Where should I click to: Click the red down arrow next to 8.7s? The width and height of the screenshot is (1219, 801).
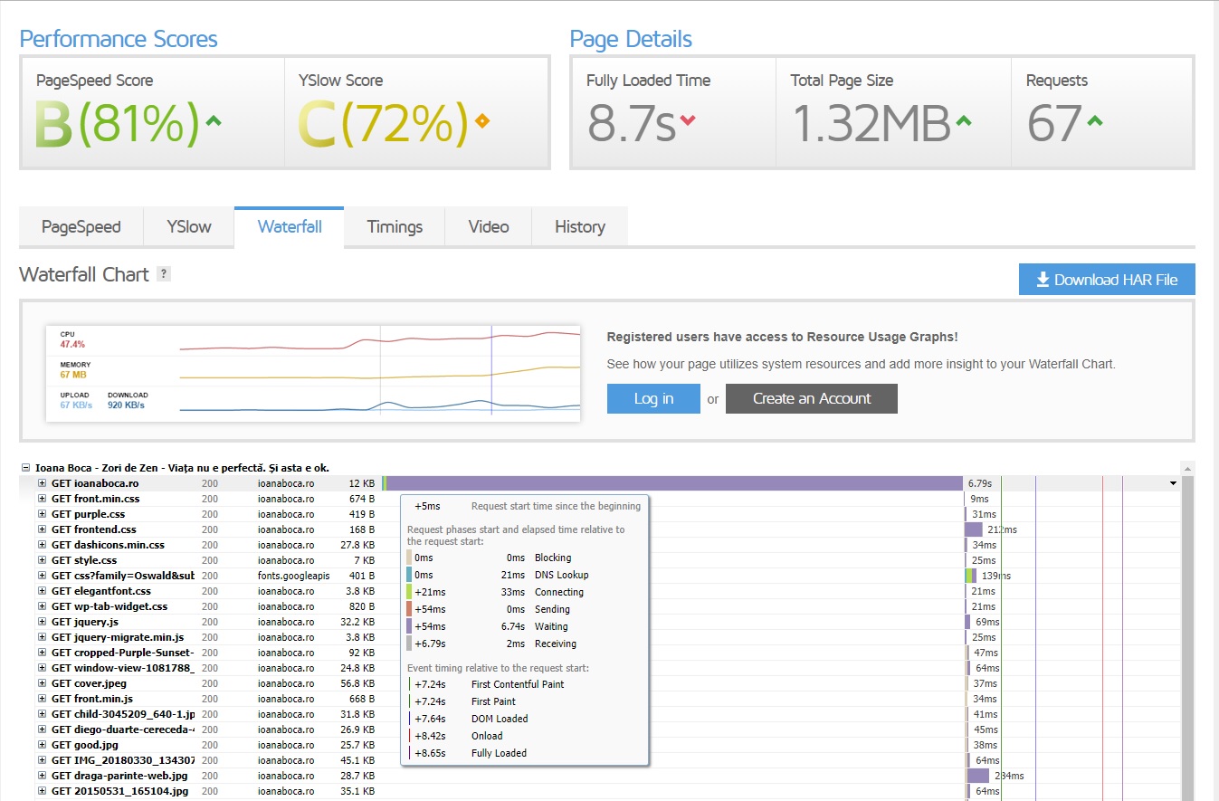(688, 121)
